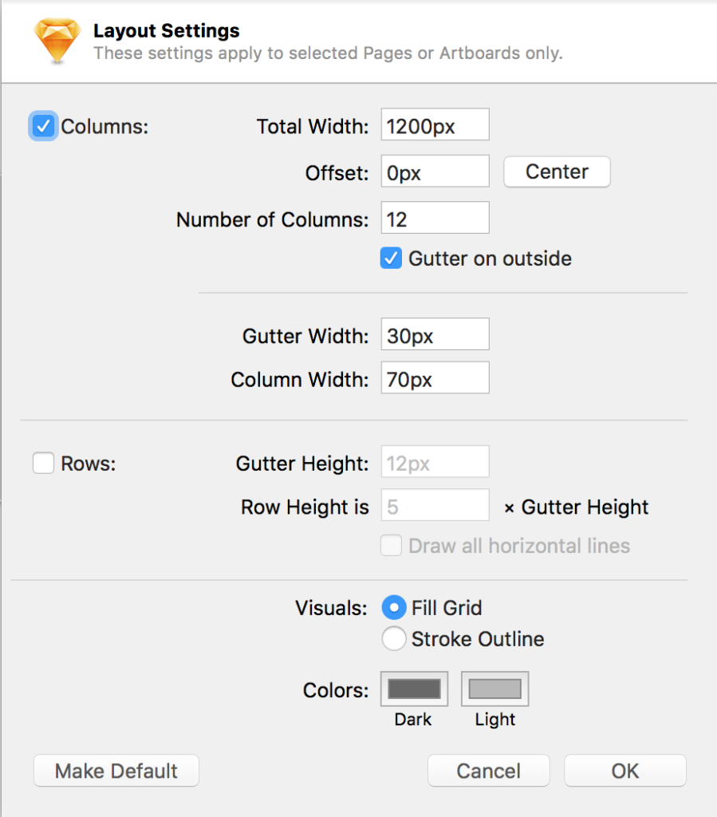Select the Fill Grid radio button
The width and height of the screenshot is (717, 817).
coord(394,607)
